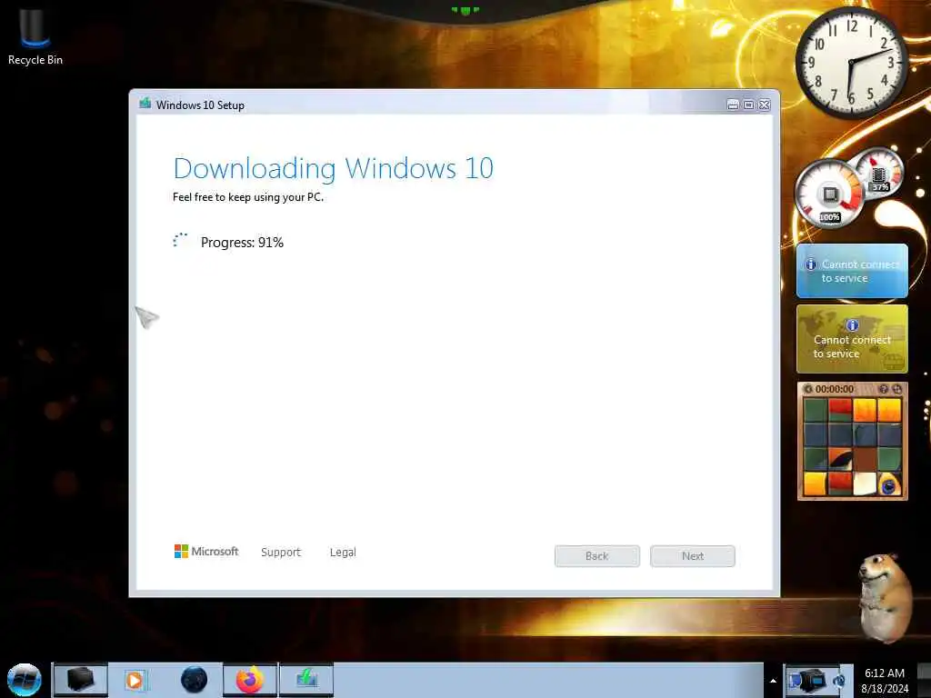Click the Downloading Windows 10 heading

pos(333,168)
